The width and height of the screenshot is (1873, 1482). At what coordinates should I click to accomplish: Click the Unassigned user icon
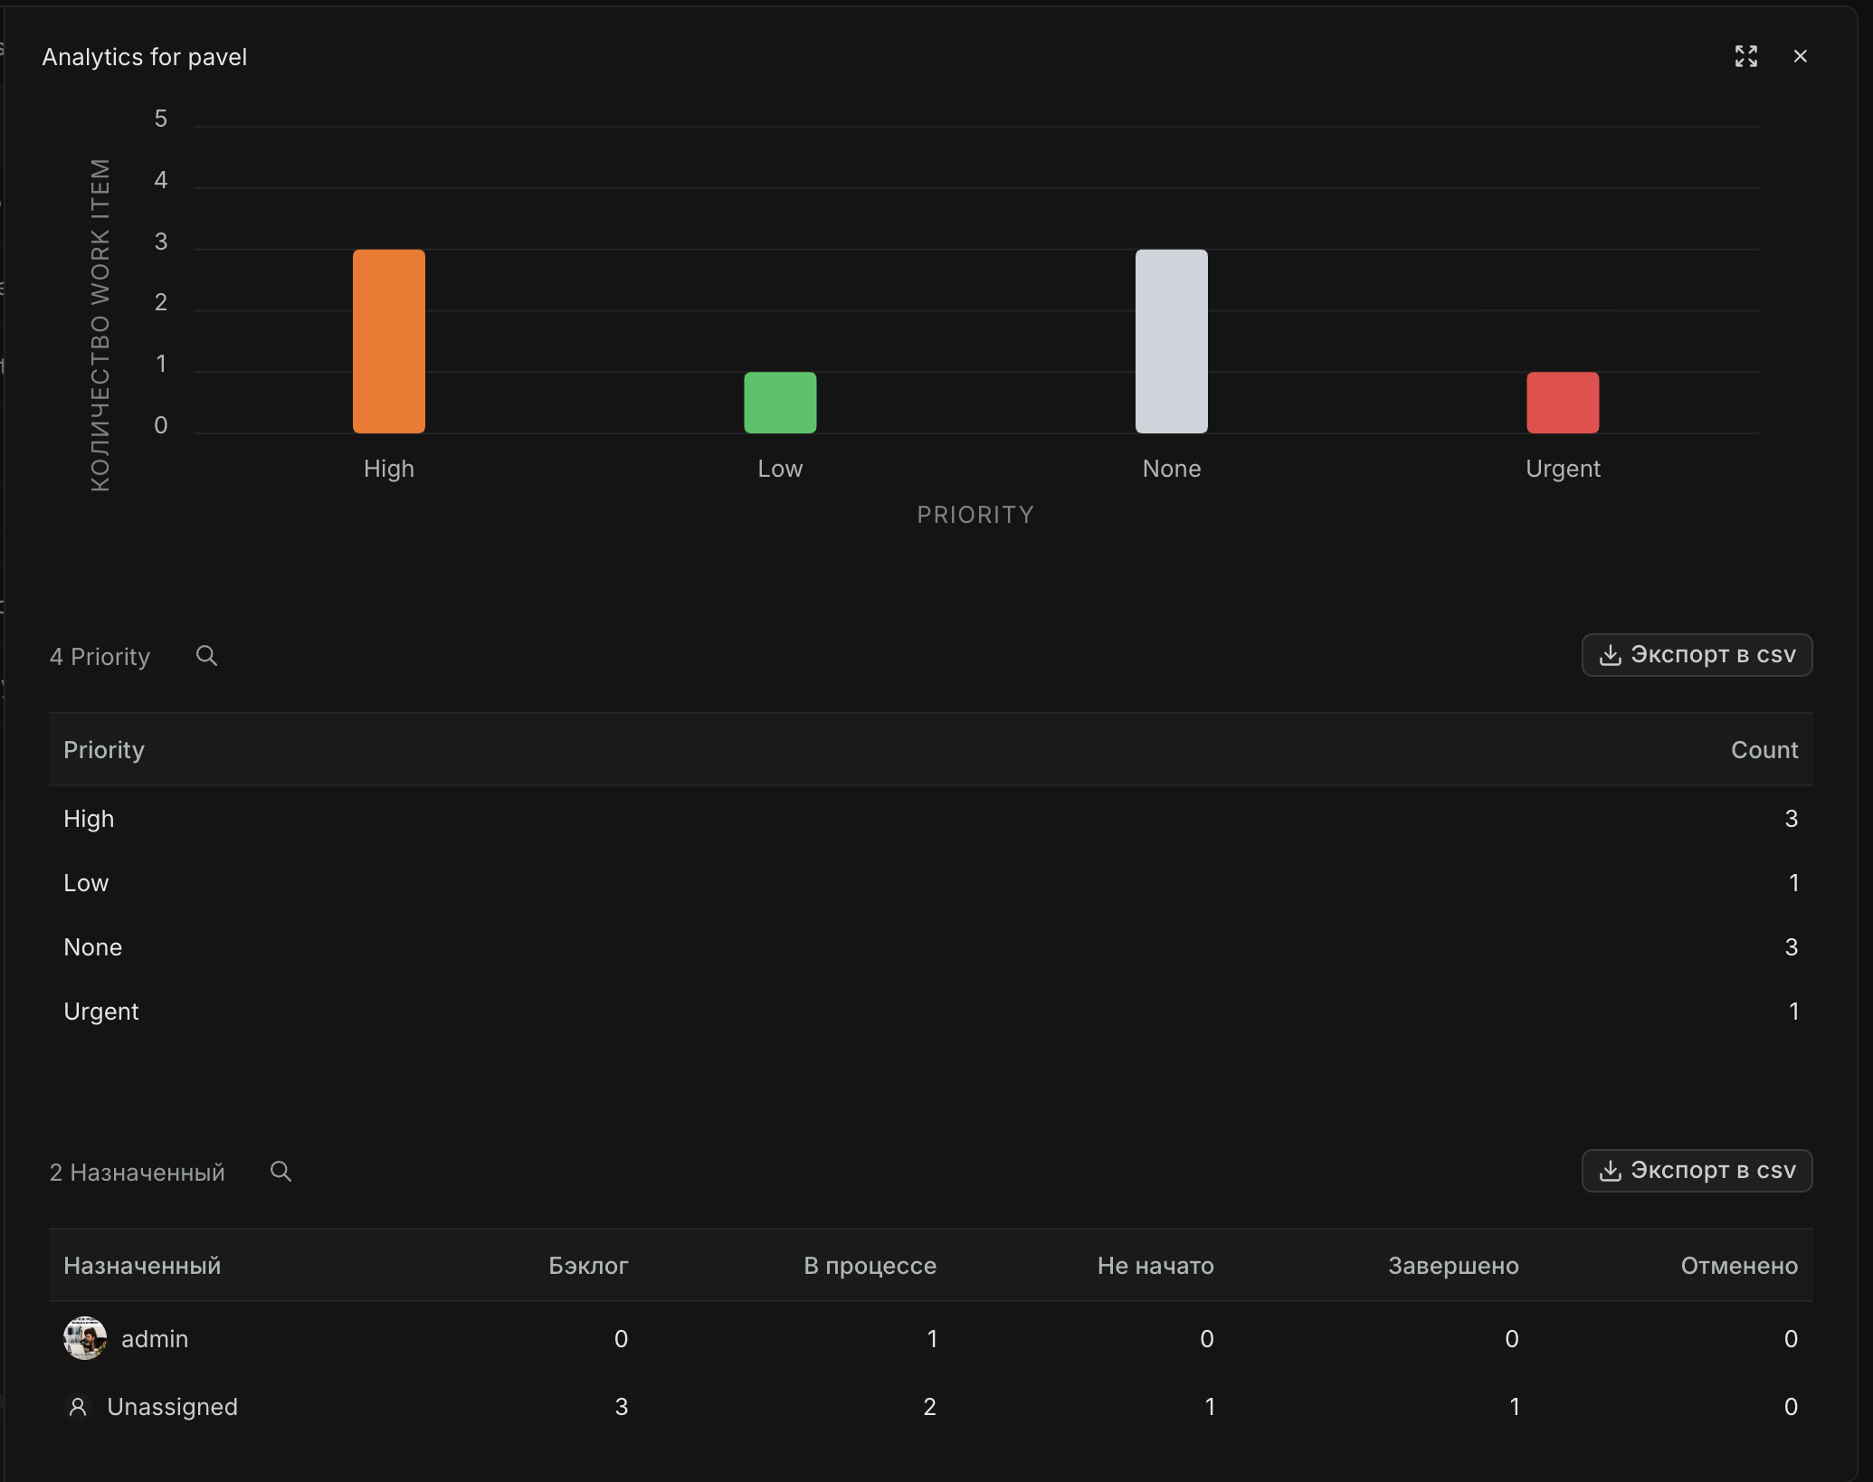coord(79,1407)
